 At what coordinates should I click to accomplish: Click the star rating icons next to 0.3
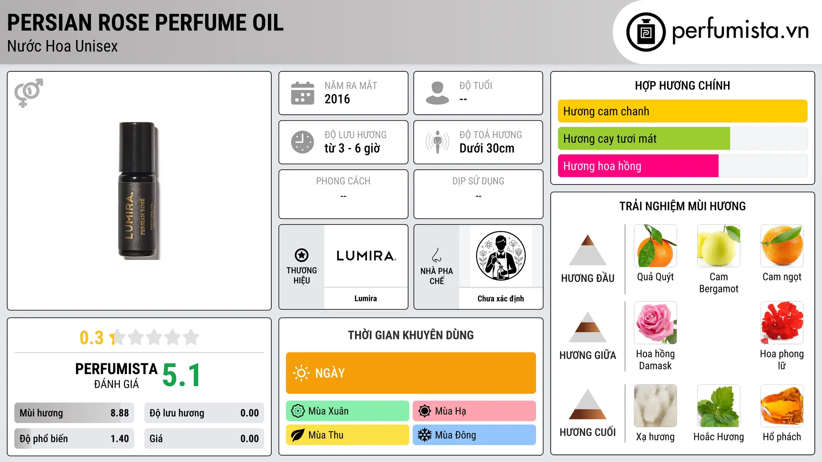point(154,337)
